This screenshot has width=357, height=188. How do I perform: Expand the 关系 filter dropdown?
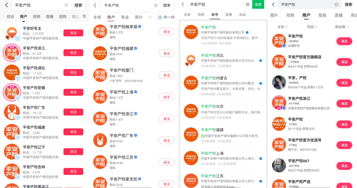pyautogui.click(x=282, y=27)
